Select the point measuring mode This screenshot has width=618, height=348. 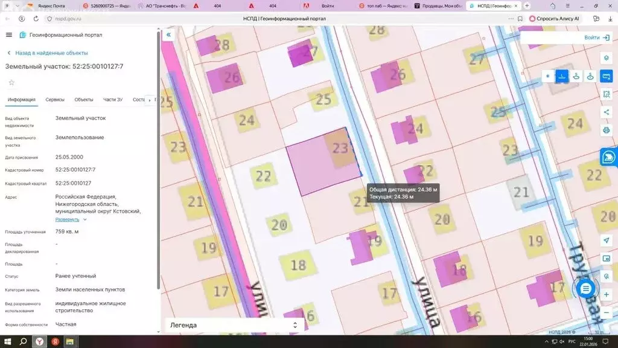[x=548, y=76]
